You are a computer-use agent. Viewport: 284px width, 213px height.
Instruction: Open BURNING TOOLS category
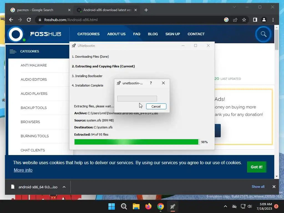(x=35, y=136)
